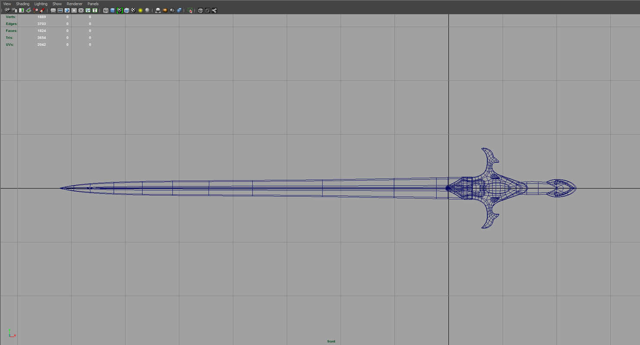Toggle the Field Chart icon
Screen dimensions: 640x345
81,10
